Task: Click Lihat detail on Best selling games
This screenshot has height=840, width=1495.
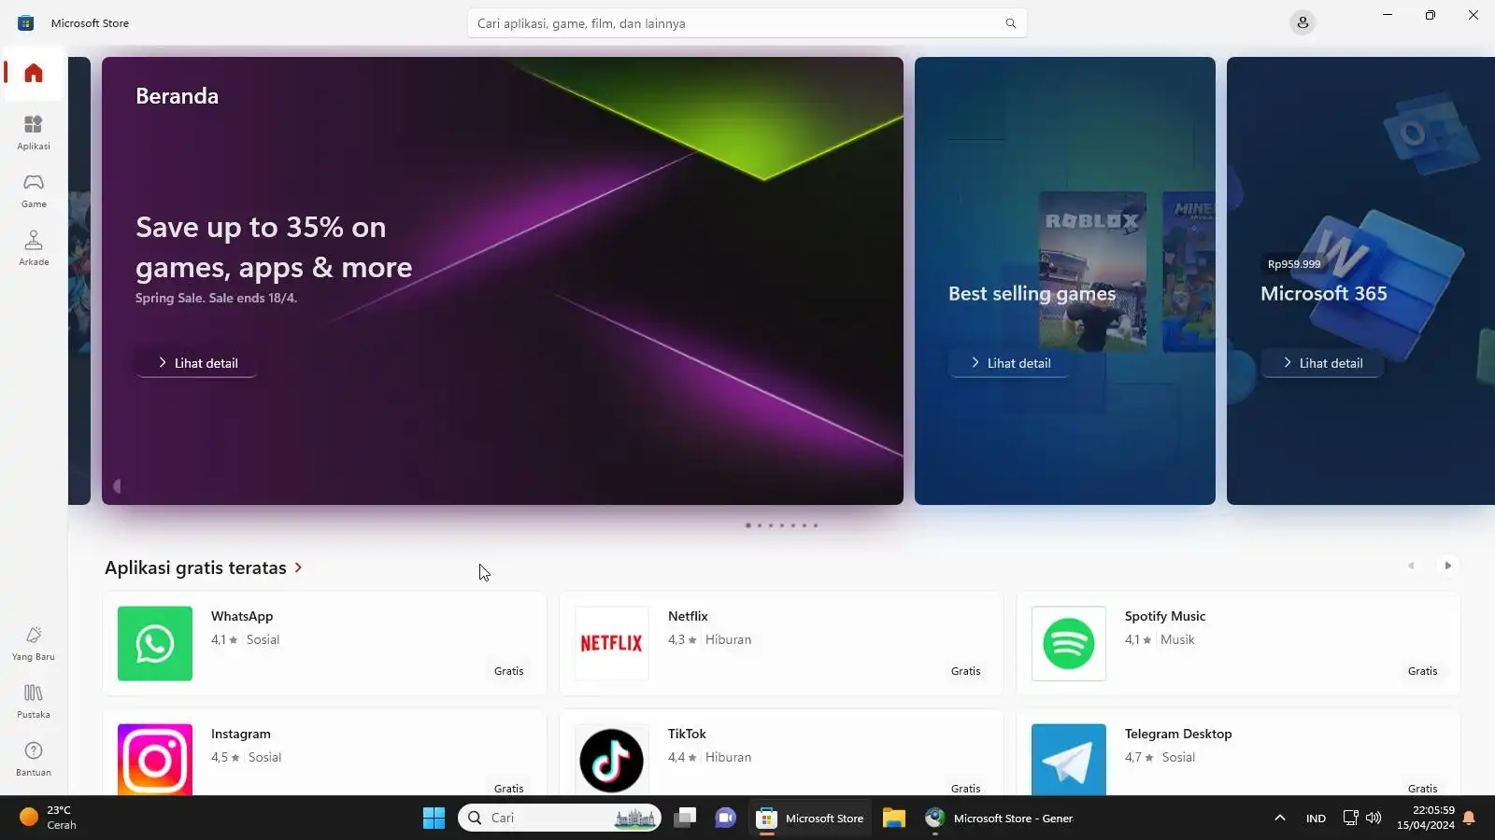Action: point(1010,363)
